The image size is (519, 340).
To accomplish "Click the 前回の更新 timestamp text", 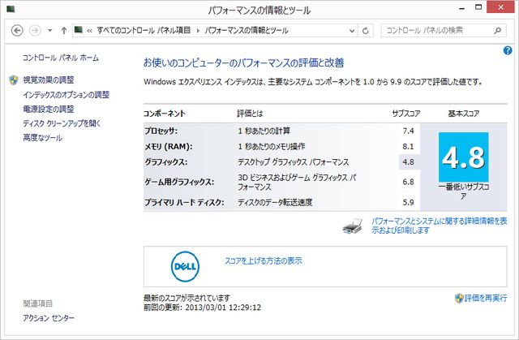I will pyautogui.click(x=202, y=308).
